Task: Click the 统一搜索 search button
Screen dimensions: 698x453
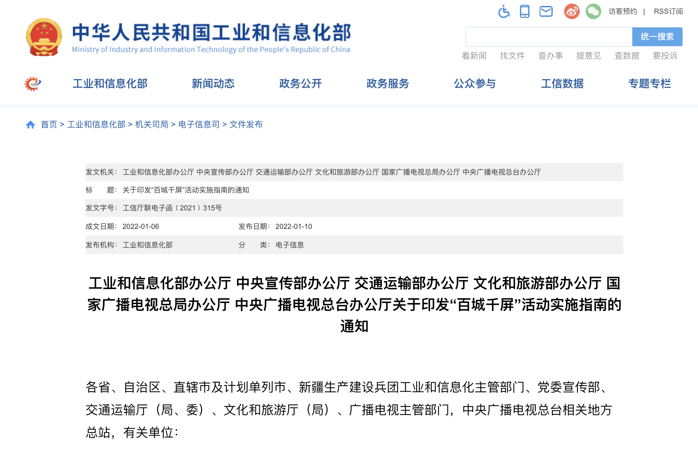Action: (x=657, y=37)
